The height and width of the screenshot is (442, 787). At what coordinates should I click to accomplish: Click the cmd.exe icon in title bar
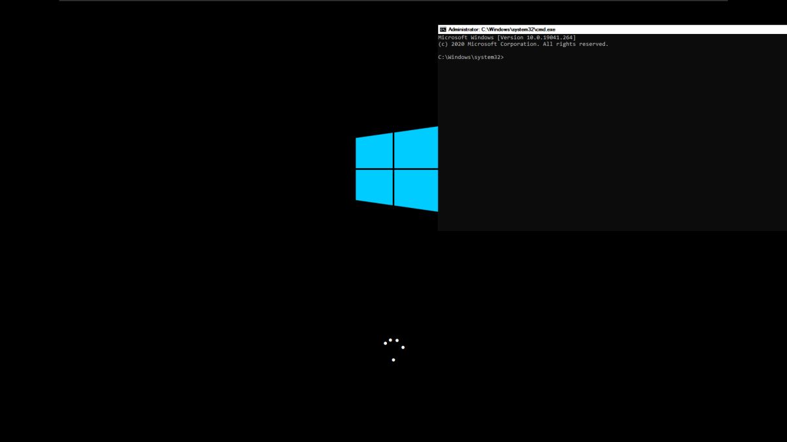[443, 29]
